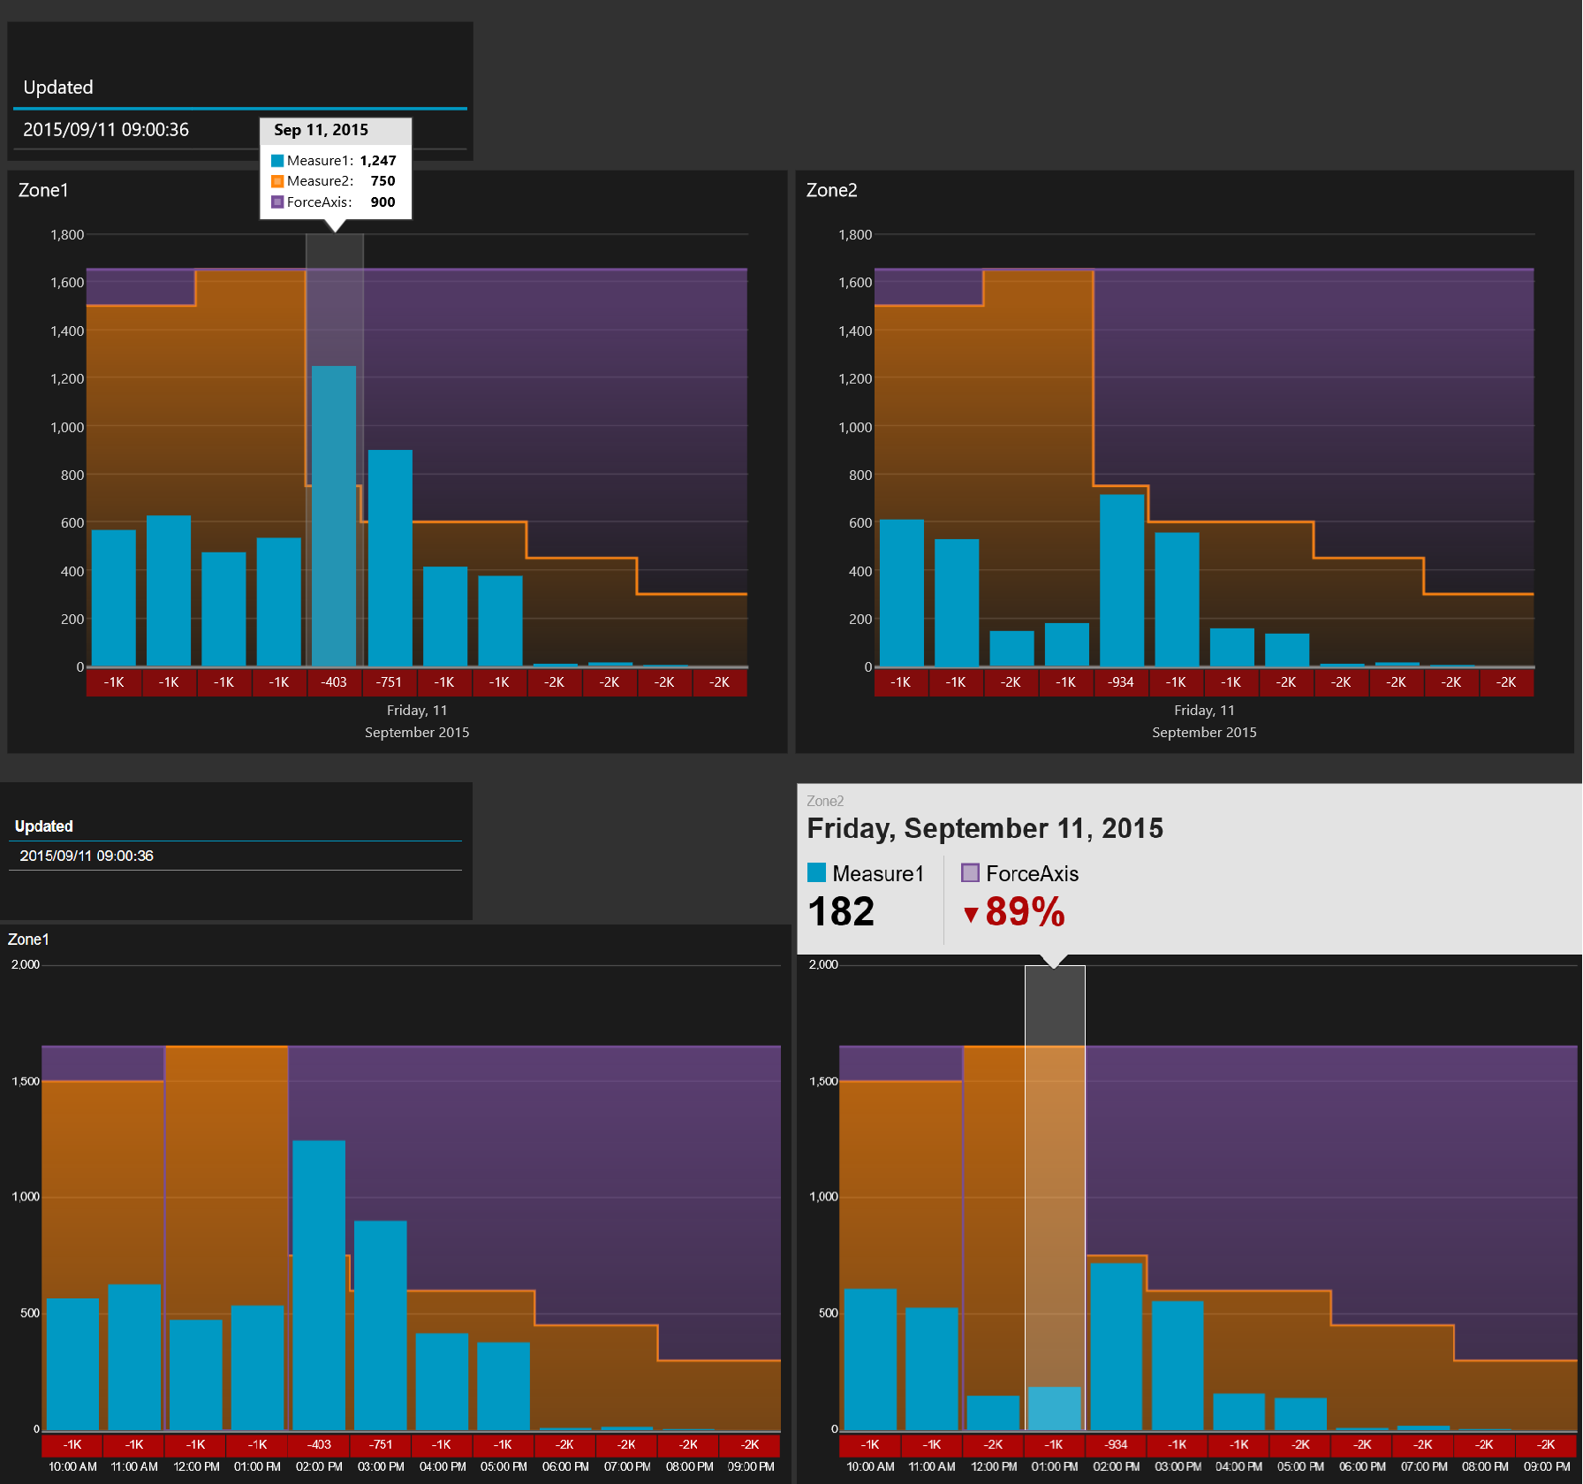This screenshot has width=1583, height=1484.
Task: Click '09:00 PM' under hourly Zone1 chart
Action: coord(751,1466)
